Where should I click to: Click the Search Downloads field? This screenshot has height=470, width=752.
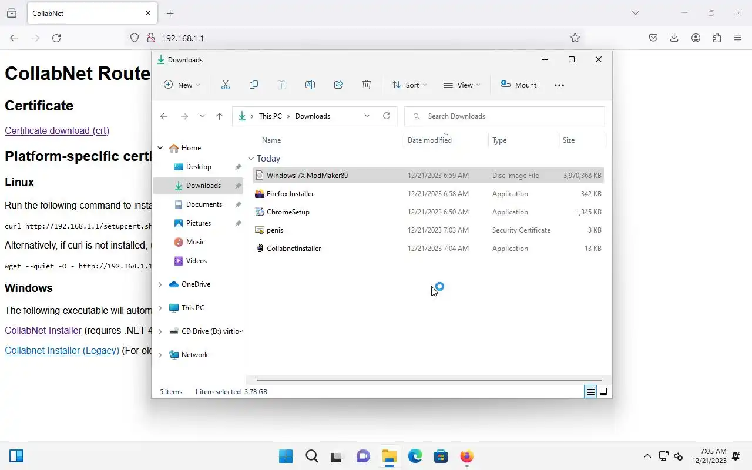point(505,116)
